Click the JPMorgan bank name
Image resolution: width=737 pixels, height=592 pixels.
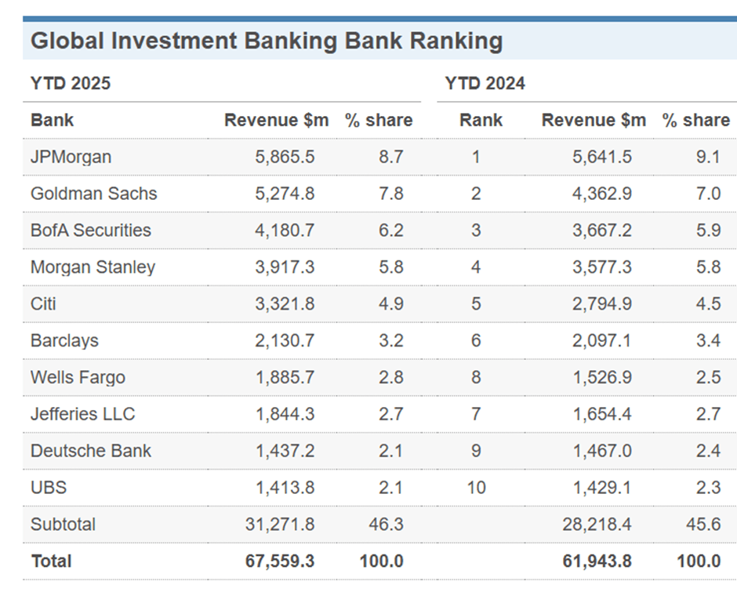tap(71, 157)
